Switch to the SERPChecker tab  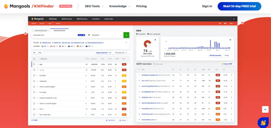pos(67,19)
